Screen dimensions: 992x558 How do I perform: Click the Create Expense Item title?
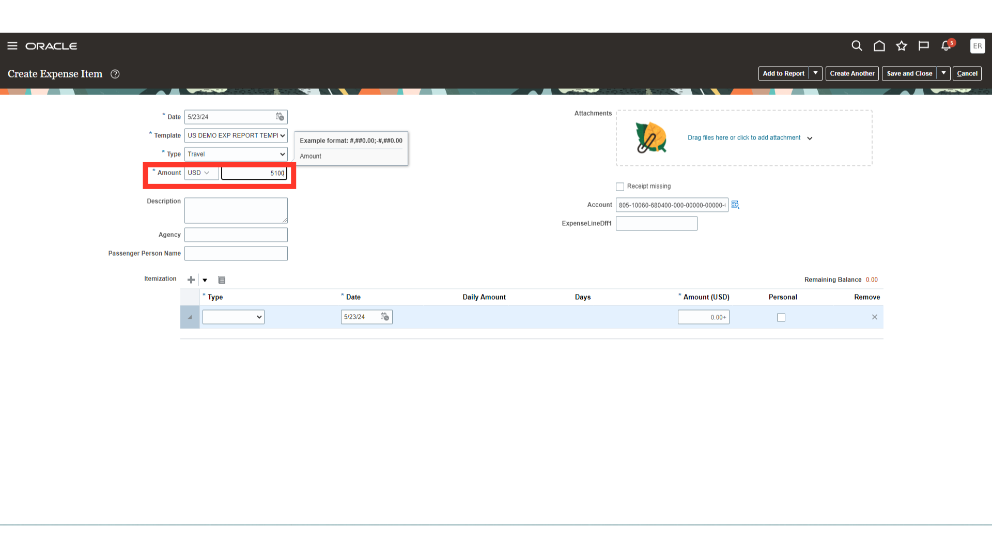coord(55,74)
